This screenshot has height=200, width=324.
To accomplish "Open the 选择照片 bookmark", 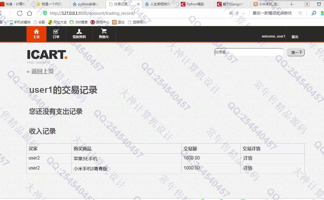I will 137,22.
